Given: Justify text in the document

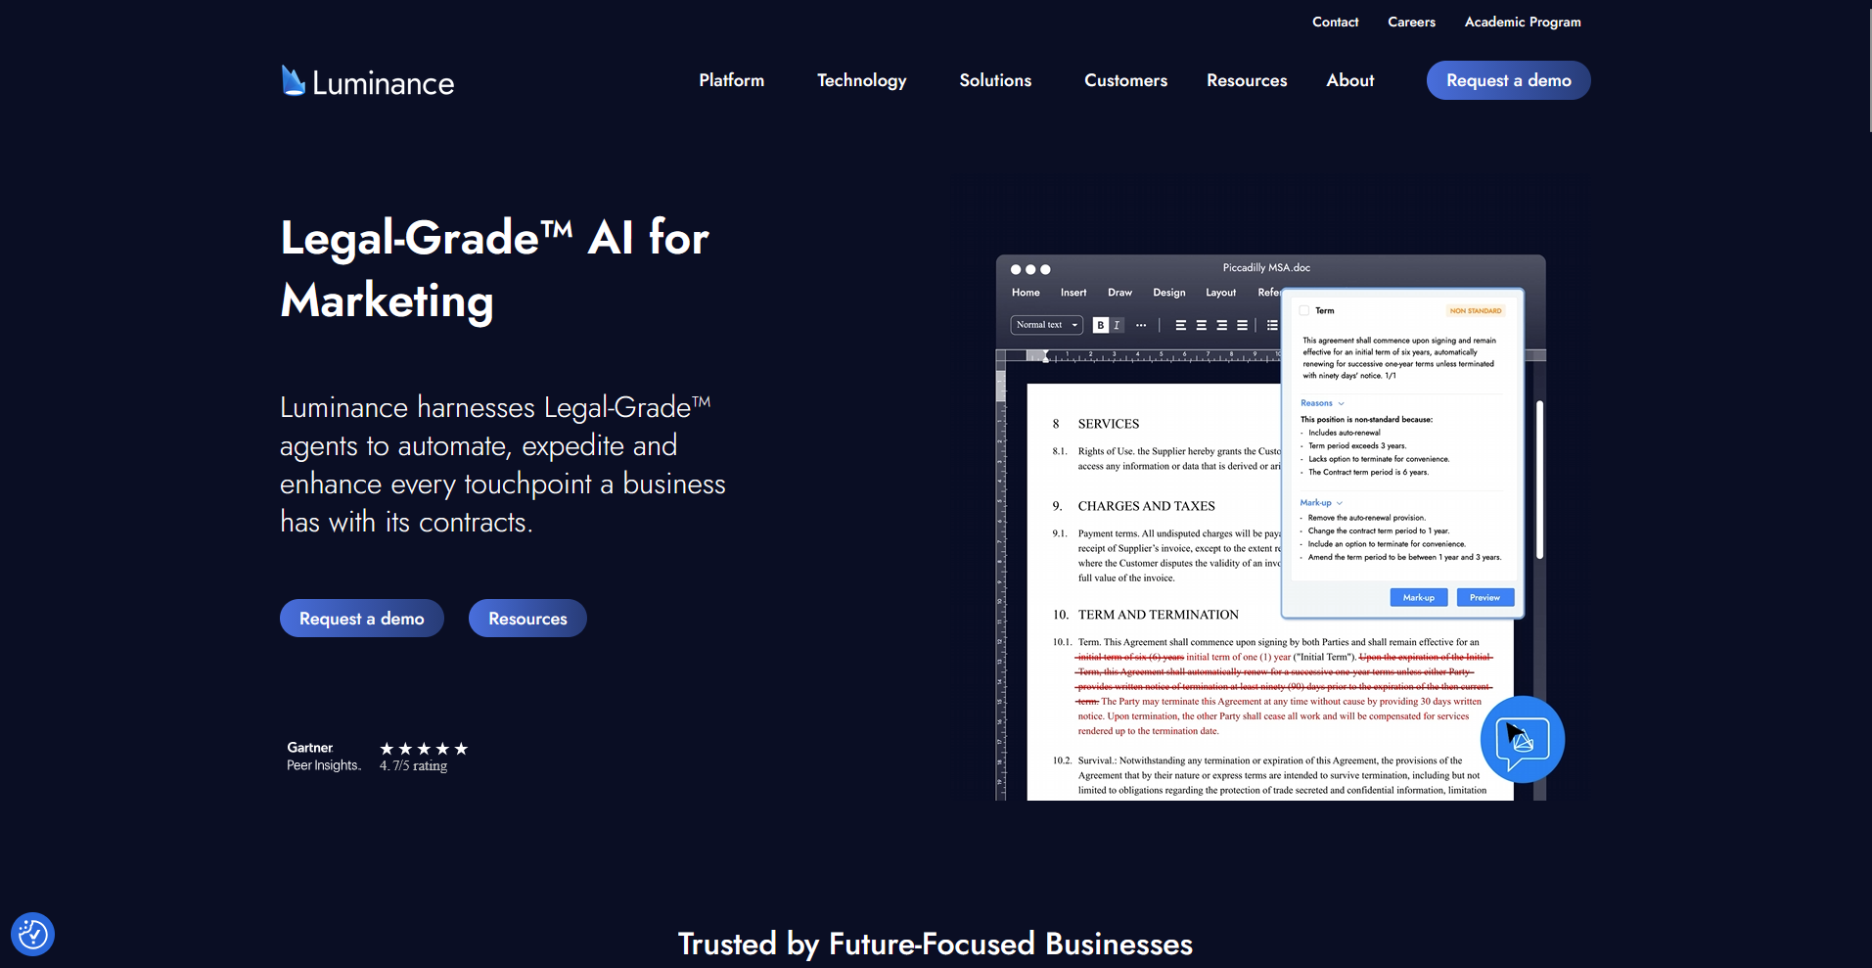Looking at the screenshot, I should click(1242, 325).
